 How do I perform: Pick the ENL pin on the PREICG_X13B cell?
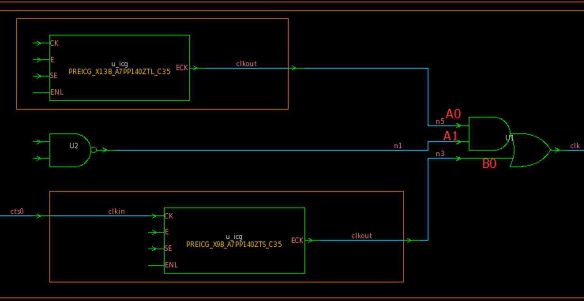point(57,92)
